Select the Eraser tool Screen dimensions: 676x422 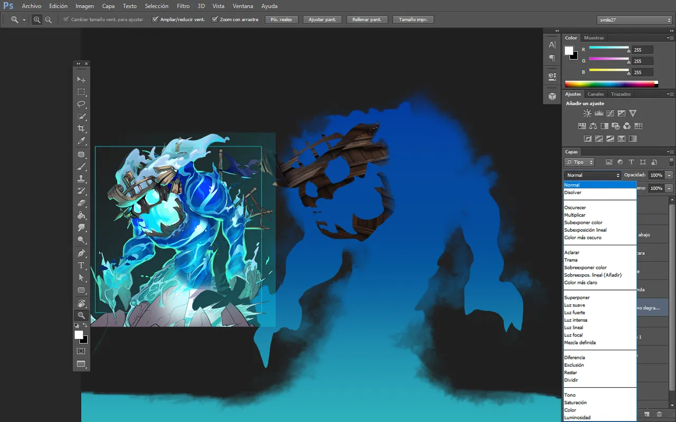(x=81, y=203)
